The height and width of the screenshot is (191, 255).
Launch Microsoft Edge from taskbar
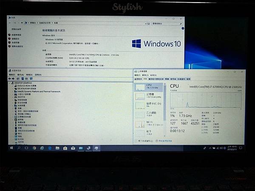click(50, 148)
